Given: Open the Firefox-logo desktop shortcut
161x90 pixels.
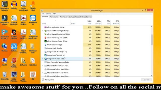Looking at the screenshot, I should point(14,34).
